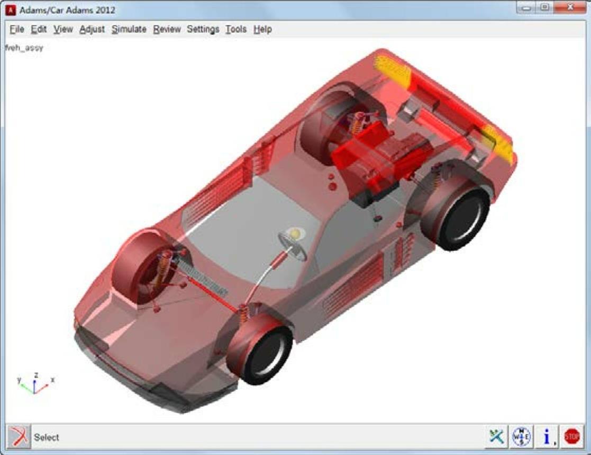
Task: Open the Simulate menu
Action: click(129, 29)
